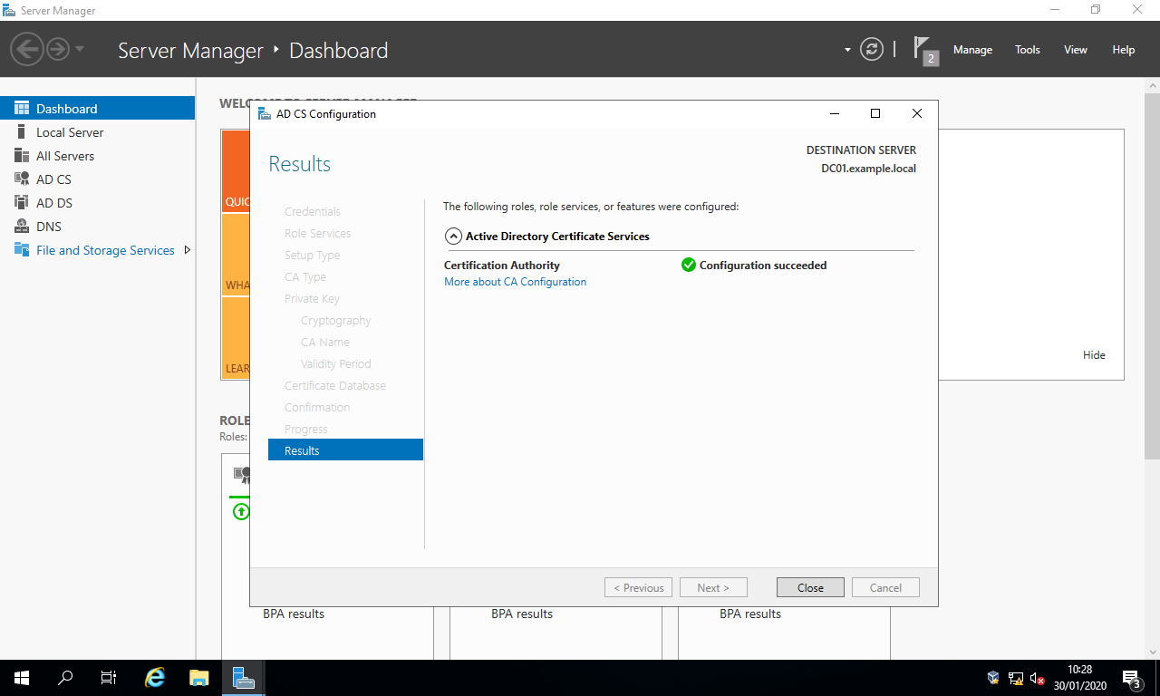Click the refresh dashboard icon

coord(871,49)
